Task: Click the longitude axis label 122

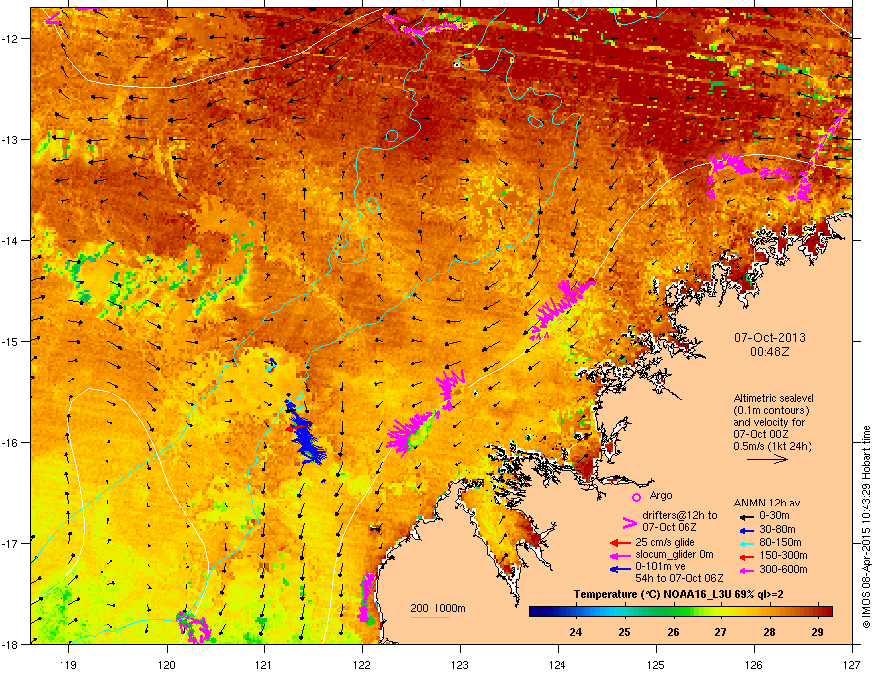Action: tap(362, 664)
